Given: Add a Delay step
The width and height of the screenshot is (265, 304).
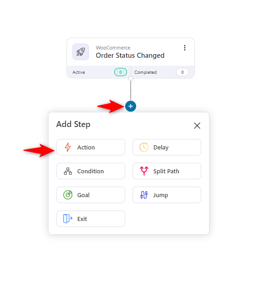Looking at the screenshot, I should pos(167,147).
